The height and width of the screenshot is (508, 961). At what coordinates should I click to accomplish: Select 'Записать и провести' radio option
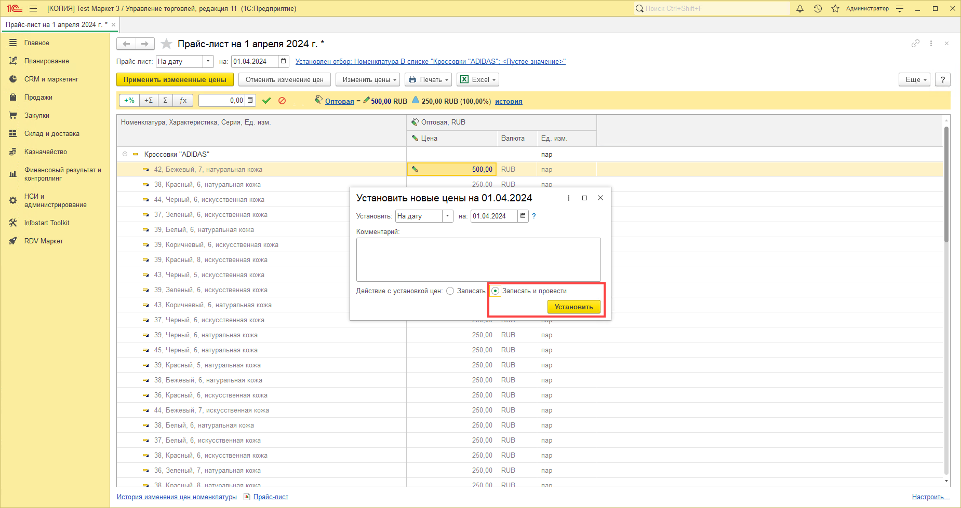[x=496, y=291]
